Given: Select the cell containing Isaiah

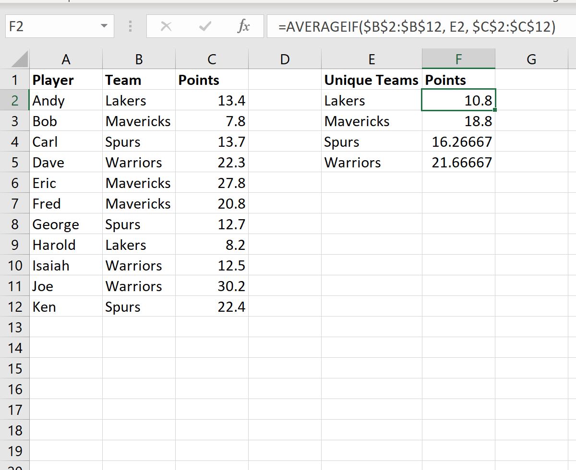Looking at the screenshot, I should coord(66,266).
